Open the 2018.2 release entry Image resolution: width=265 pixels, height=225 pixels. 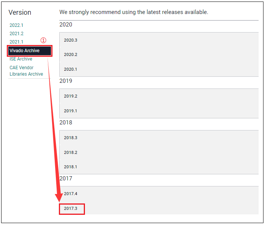(x=71, y=152)
